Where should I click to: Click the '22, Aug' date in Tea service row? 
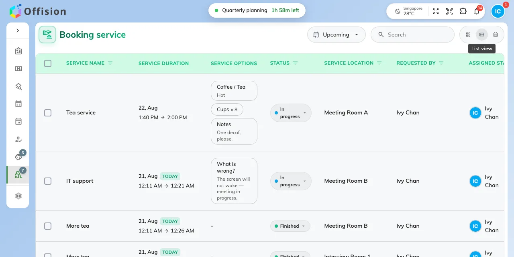click(148, 108)
